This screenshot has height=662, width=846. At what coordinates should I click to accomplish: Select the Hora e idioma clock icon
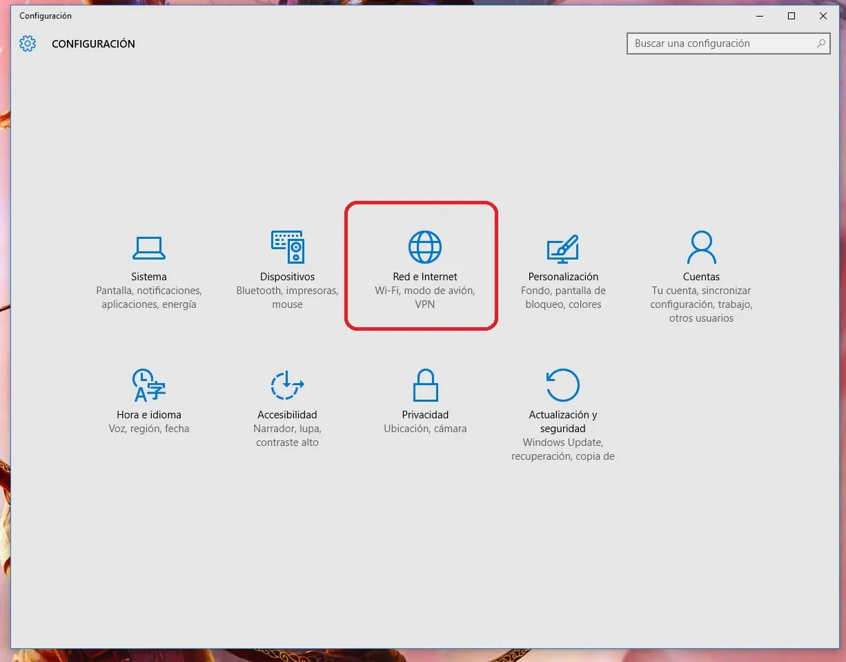tap(149, 385)
